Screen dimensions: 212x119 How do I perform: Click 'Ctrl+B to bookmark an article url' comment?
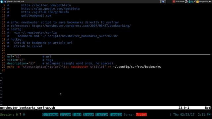(43, 43)
